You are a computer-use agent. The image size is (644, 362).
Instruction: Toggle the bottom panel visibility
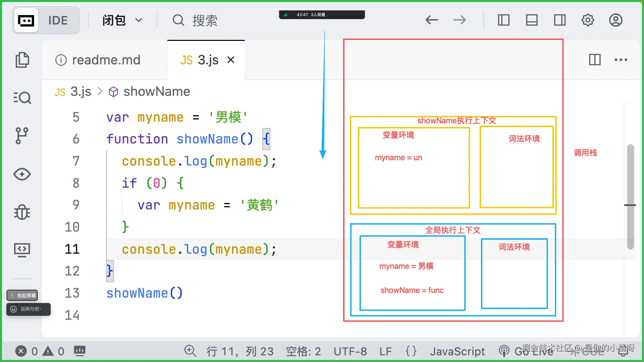coord(532,20)
